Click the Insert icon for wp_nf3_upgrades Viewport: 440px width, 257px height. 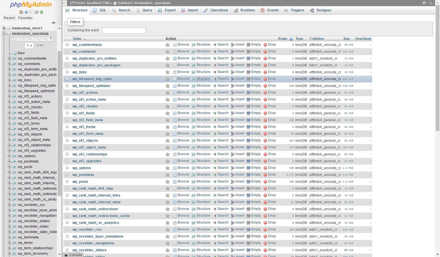233,161
